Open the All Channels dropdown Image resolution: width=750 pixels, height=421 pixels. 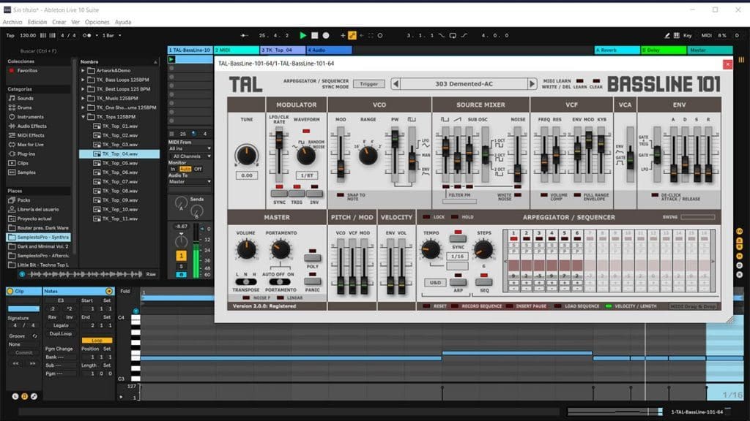[x=190, y=156]
